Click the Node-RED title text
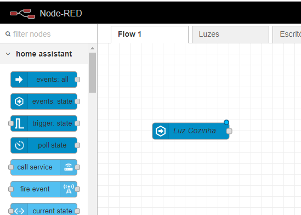This screenshot has width=301, height=215. tap(61, 13)
